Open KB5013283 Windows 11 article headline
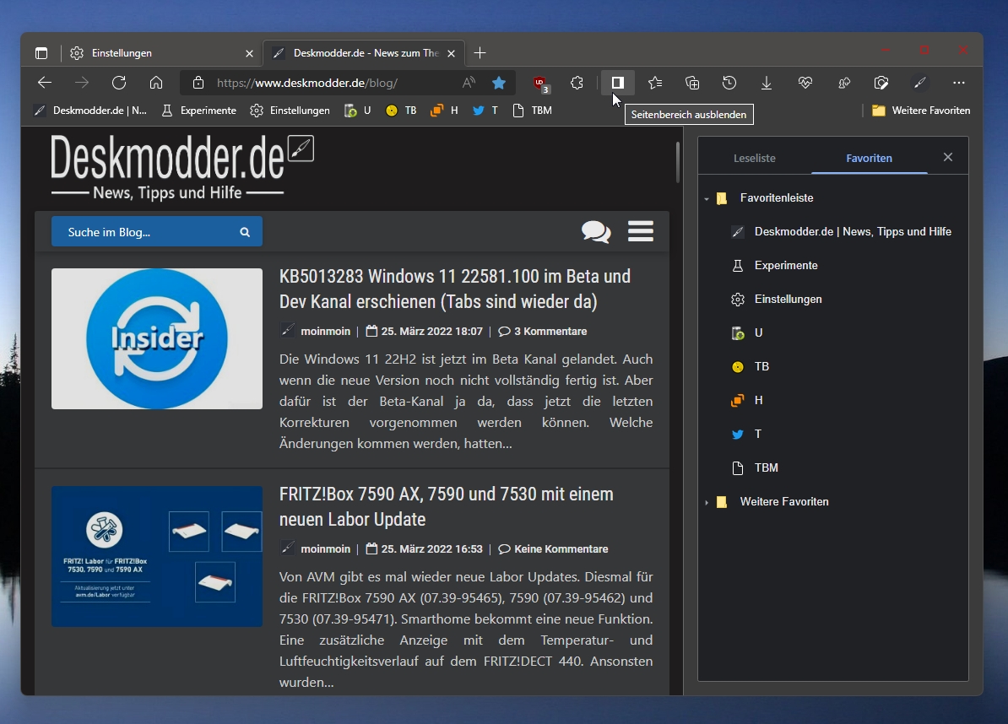 tap(455, 289)
